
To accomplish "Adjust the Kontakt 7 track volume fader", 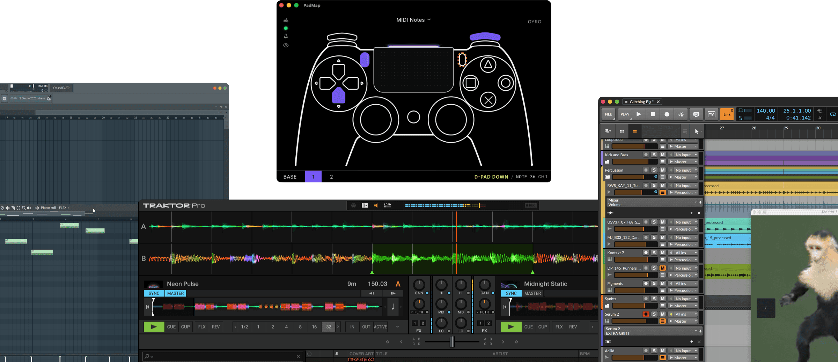I will (x=635, y=260).
